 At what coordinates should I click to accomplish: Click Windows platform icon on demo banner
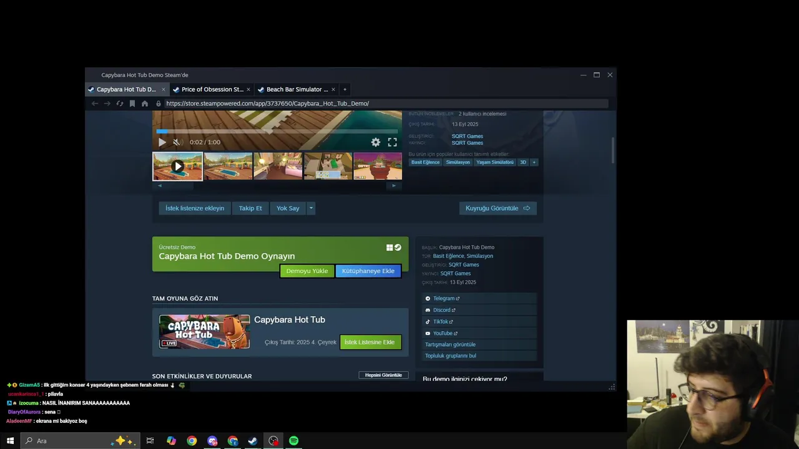coord(390,248)
